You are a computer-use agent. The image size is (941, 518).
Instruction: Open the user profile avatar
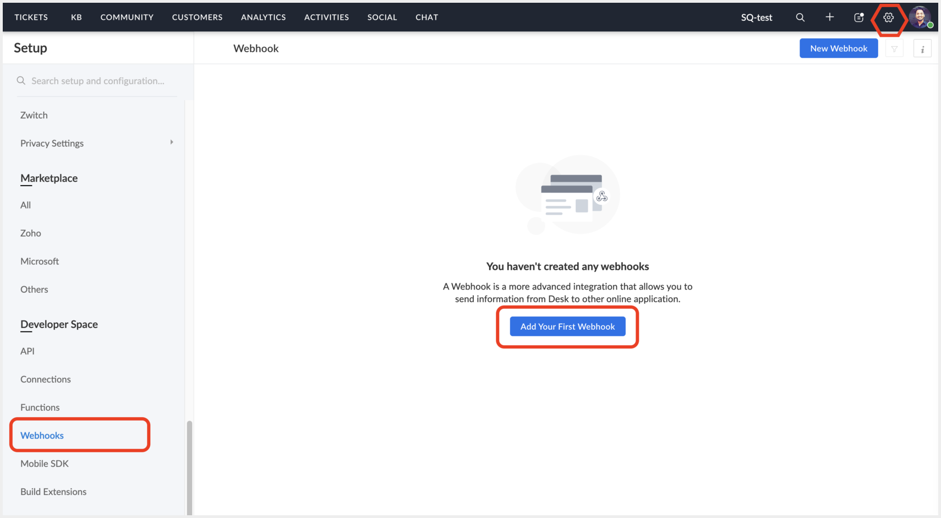[x=920, y=17]
